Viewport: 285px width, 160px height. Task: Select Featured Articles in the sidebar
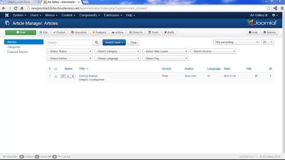[17, 52]
